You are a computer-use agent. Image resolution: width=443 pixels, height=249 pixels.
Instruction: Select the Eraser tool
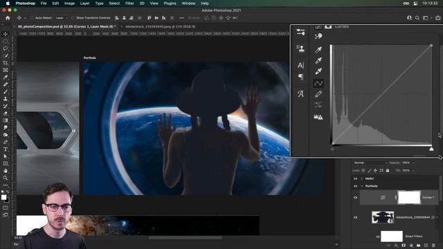[x=6, y=113]
